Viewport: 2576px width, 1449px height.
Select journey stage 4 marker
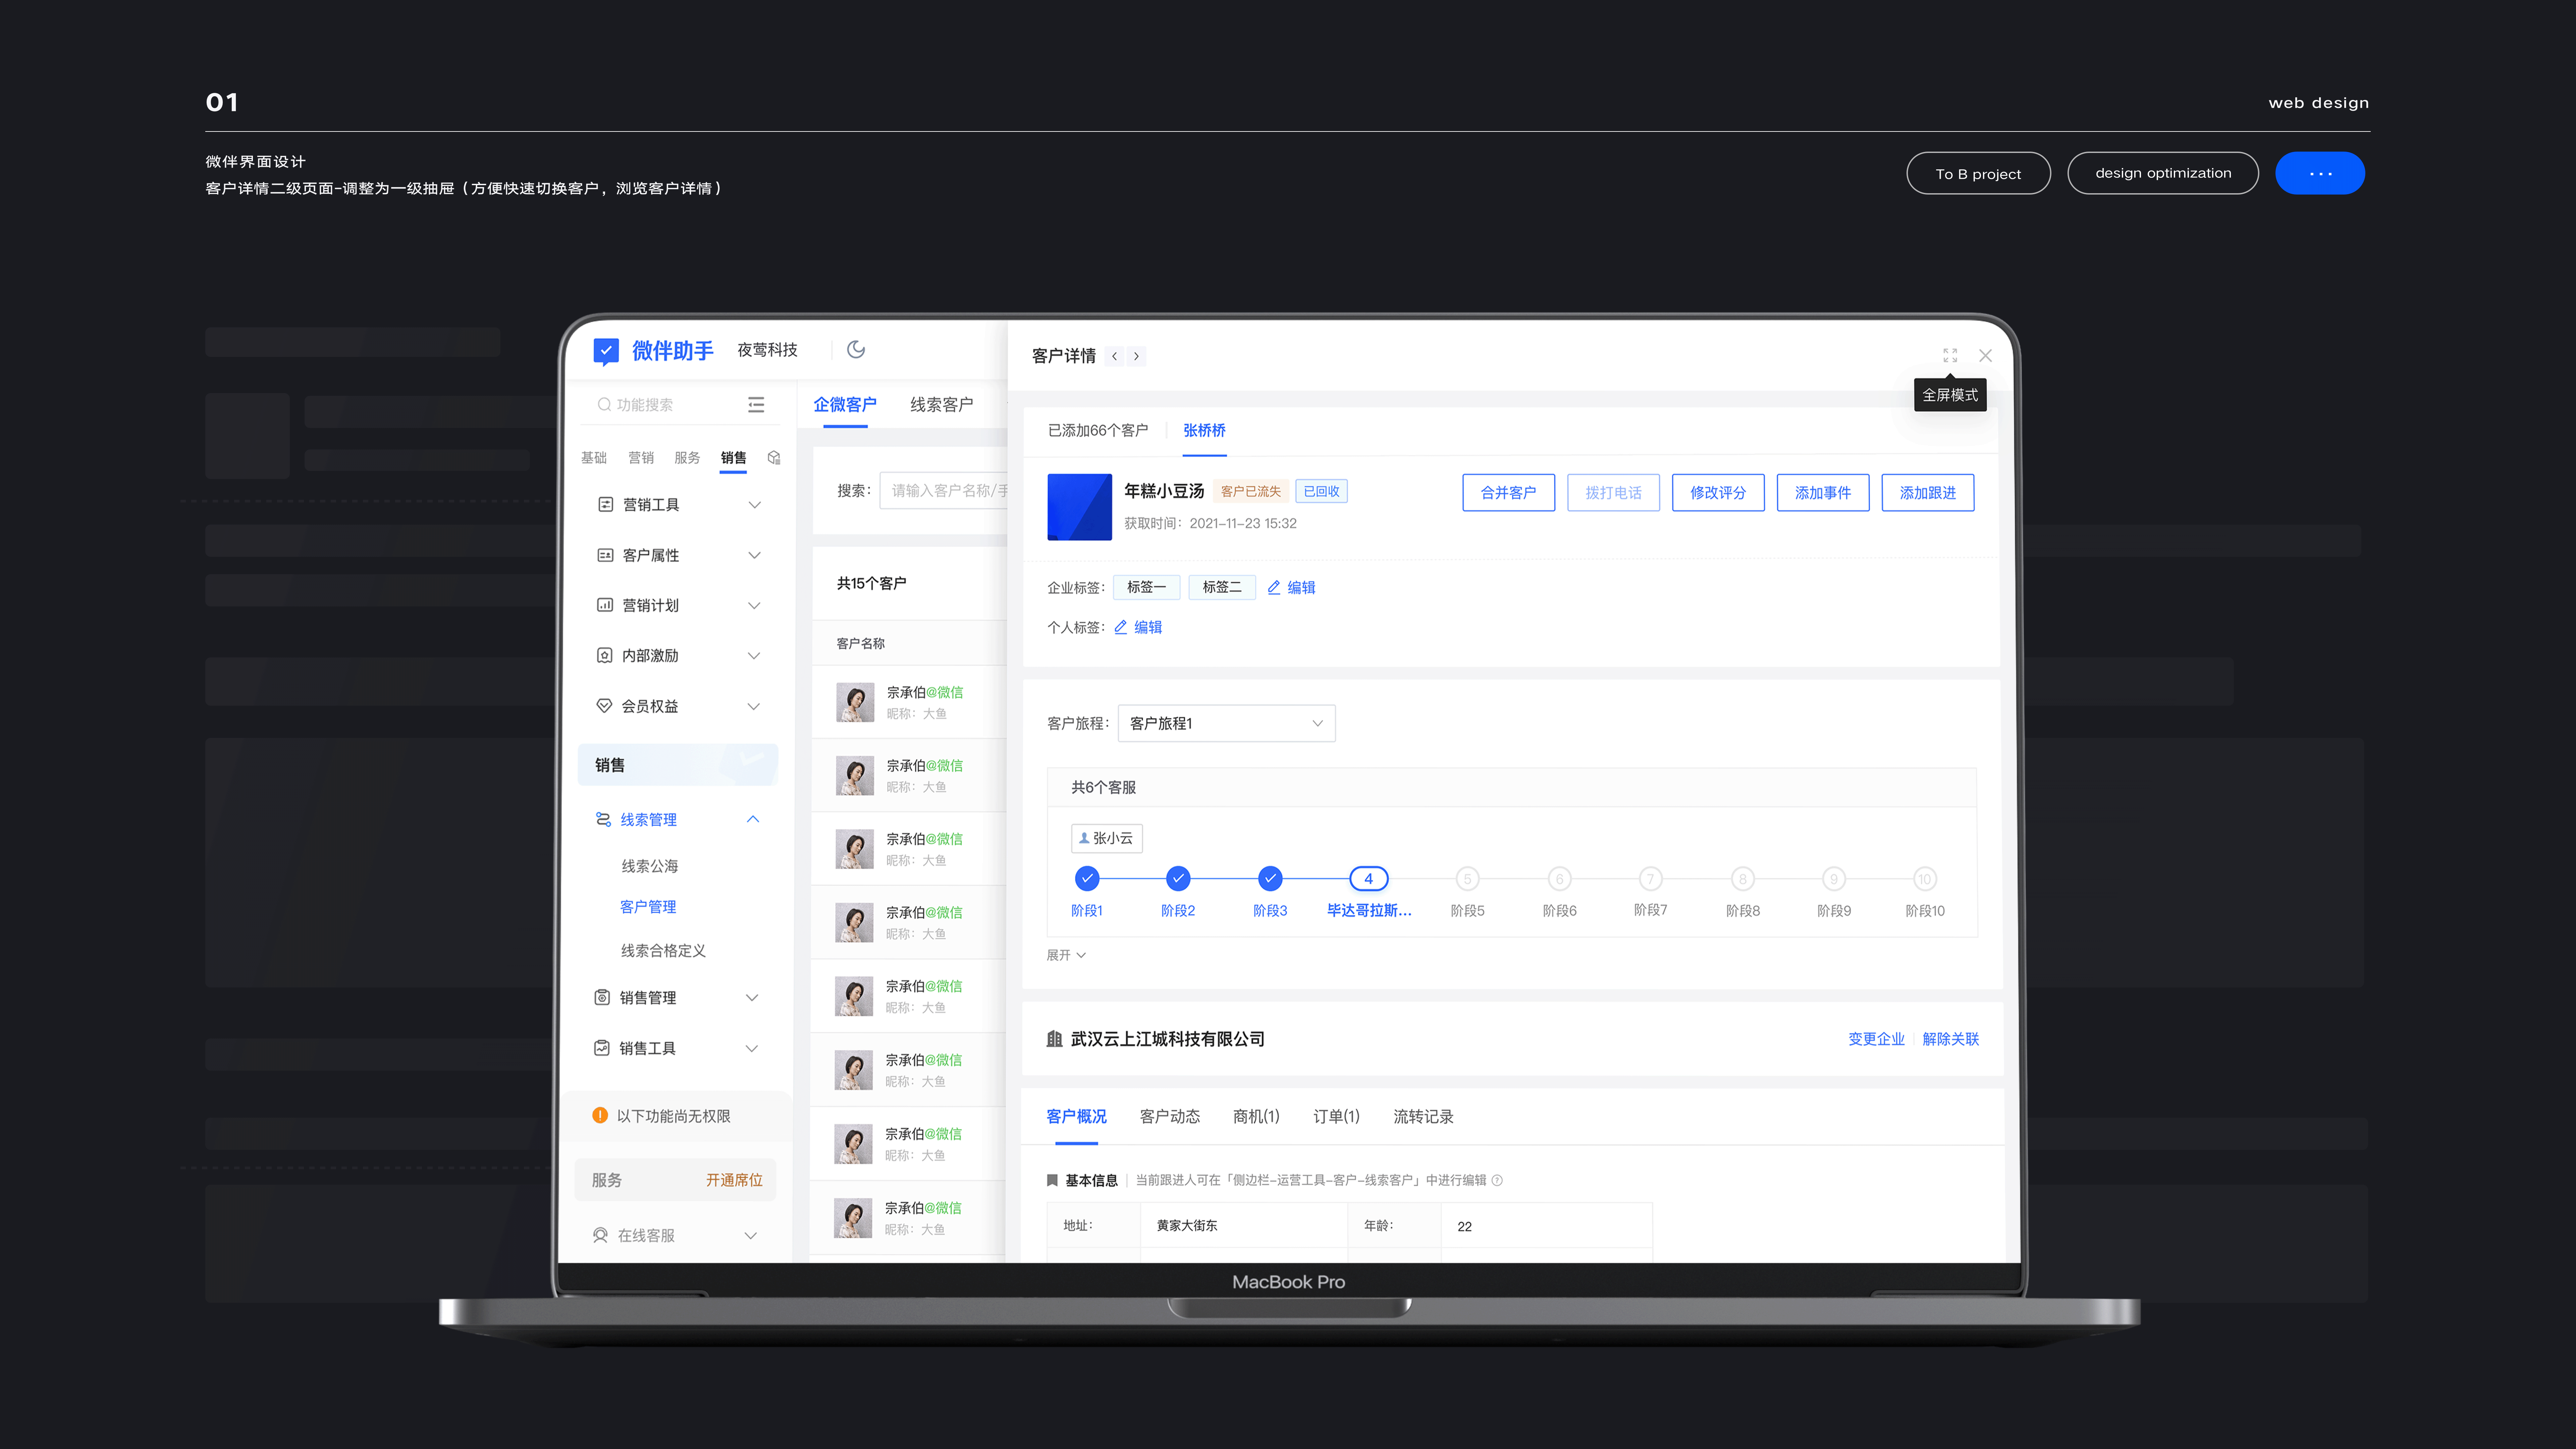point(1368,879)
